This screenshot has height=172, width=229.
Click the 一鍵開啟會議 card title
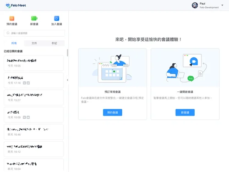click(185, 92)
